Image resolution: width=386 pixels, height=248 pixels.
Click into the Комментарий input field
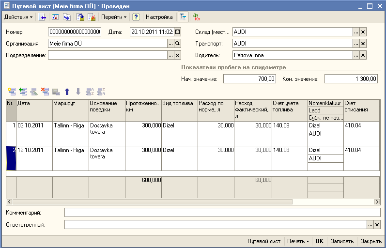[x=222, y=213]
